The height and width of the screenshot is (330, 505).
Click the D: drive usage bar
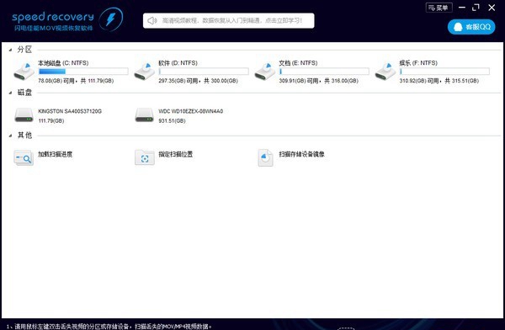204,72
